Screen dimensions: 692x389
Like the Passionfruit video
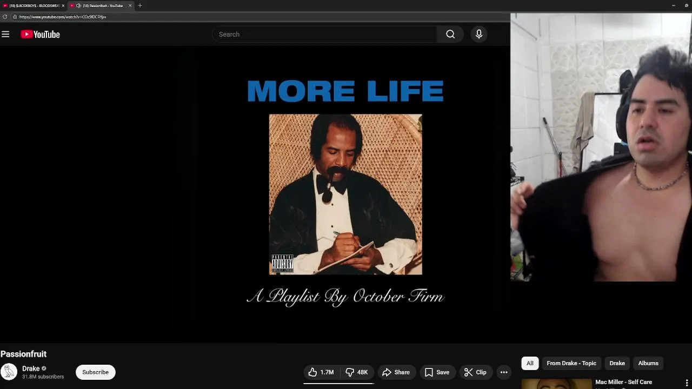pyautogui.click(x=321, y=372)
